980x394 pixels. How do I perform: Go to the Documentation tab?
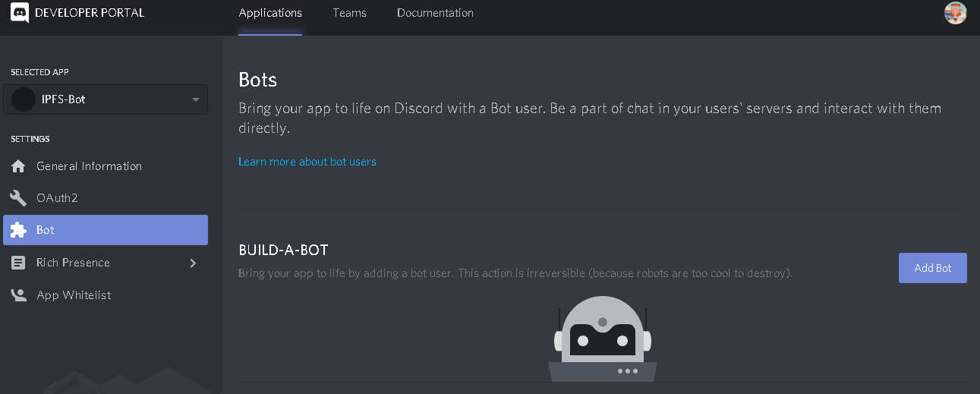435,13
